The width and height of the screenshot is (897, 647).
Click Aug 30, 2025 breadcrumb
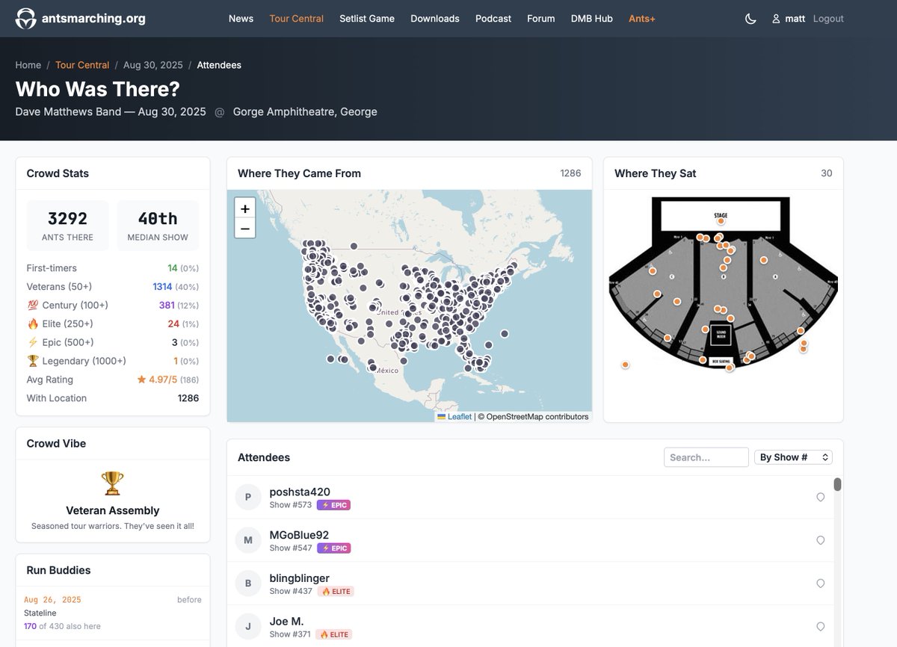(153, 65)
